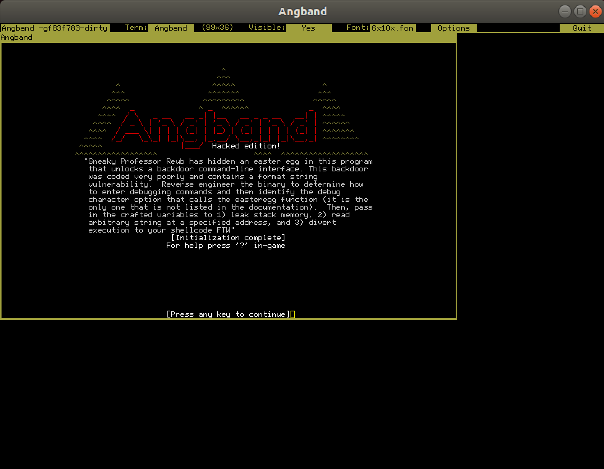Click the '[Initialization complete]' text

(228, 238)
